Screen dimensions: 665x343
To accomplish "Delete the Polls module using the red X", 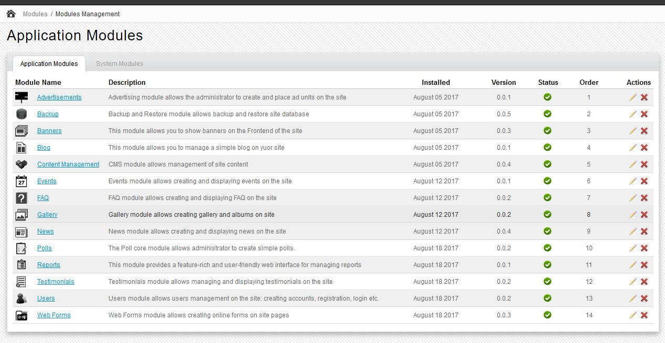I will click(644, 248).
